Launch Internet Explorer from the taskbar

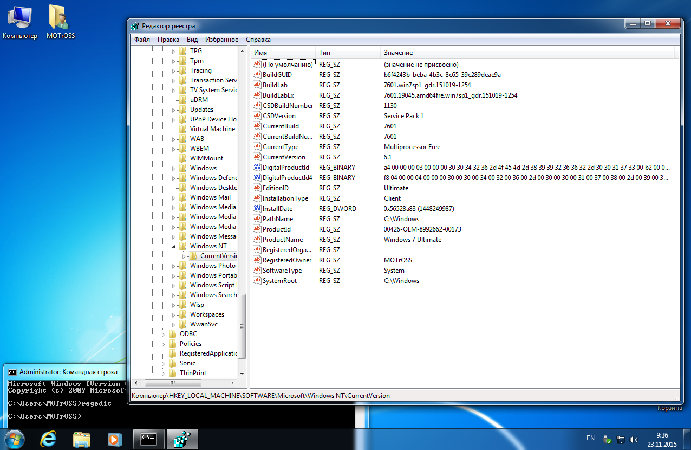pyautogui.click(x=48, y=439)
